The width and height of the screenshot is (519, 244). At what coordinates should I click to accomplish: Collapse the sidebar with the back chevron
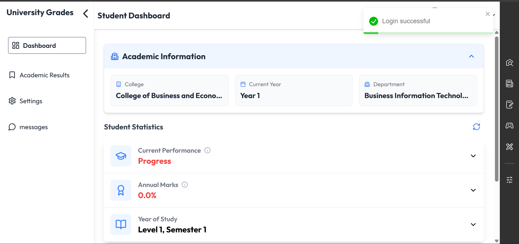85,14
